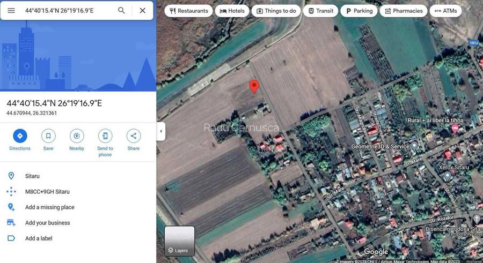Screen dimensions: 483x263
Task: Select the Pharmacies chip
Action: (x=400, y=11)
